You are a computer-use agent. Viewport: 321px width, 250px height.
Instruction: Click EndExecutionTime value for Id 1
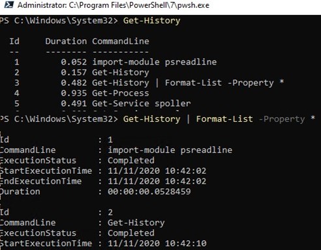pos(157,181)
